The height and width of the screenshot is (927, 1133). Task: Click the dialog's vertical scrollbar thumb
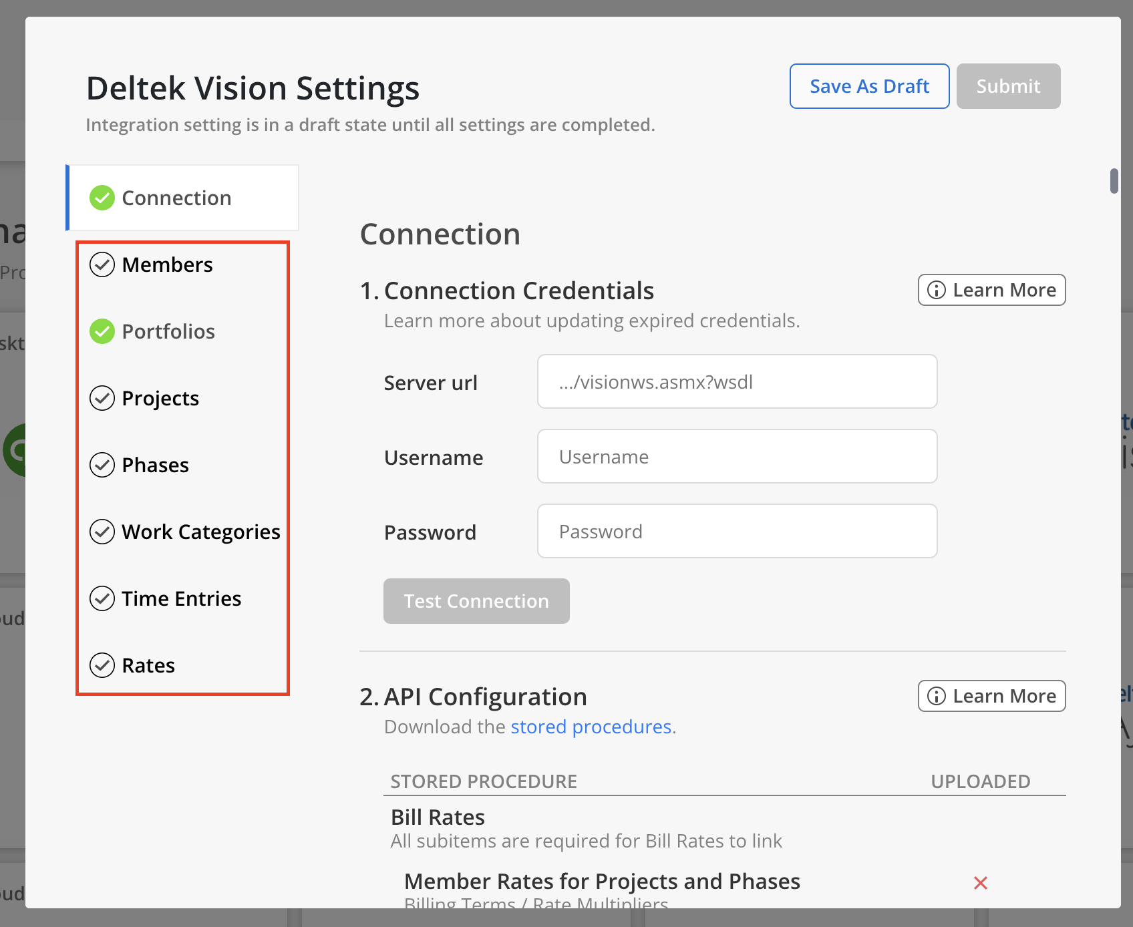tap(1114, 181)
